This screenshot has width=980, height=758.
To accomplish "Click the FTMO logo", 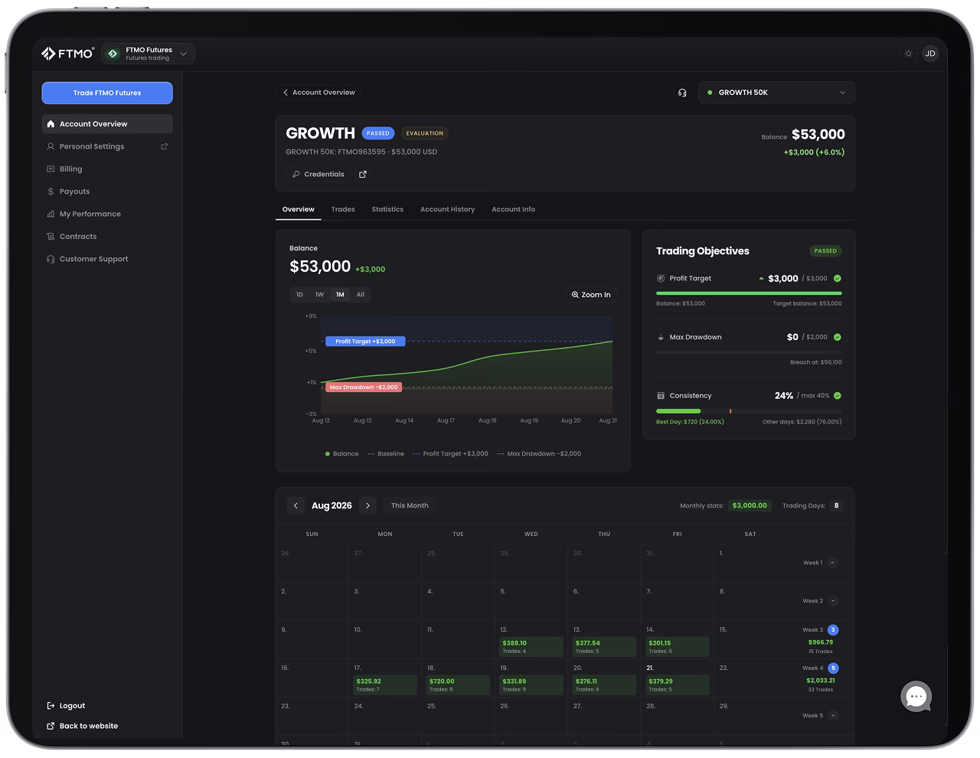I will (67, 54).
